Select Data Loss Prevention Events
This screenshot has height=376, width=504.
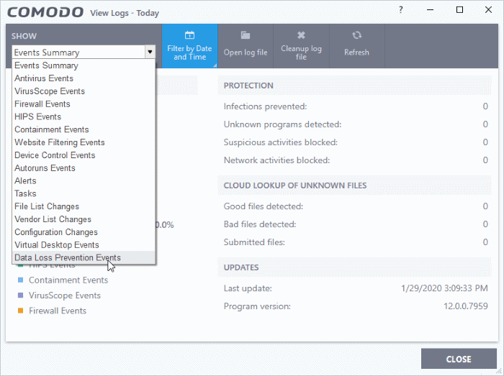[x=84, y=257]
